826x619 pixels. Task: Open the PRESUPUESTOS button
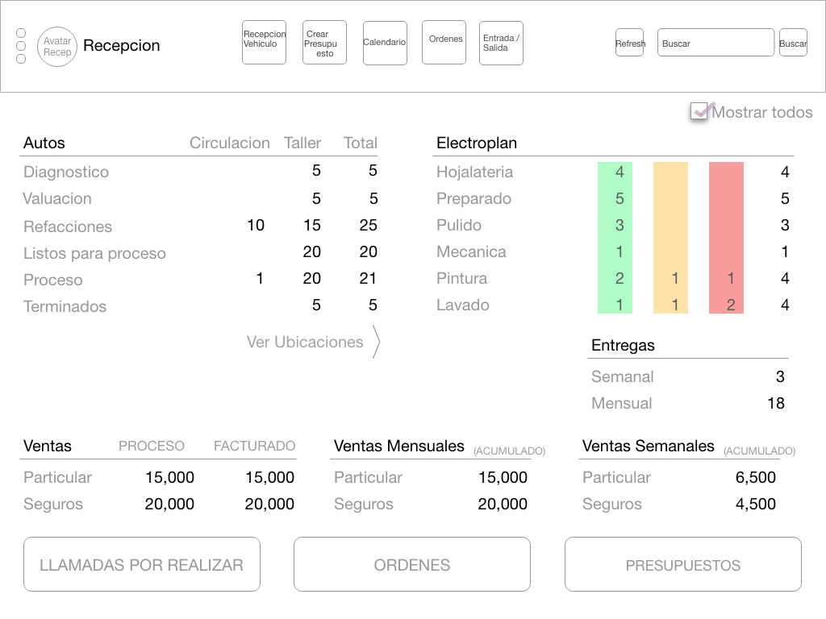pos(682,564)
